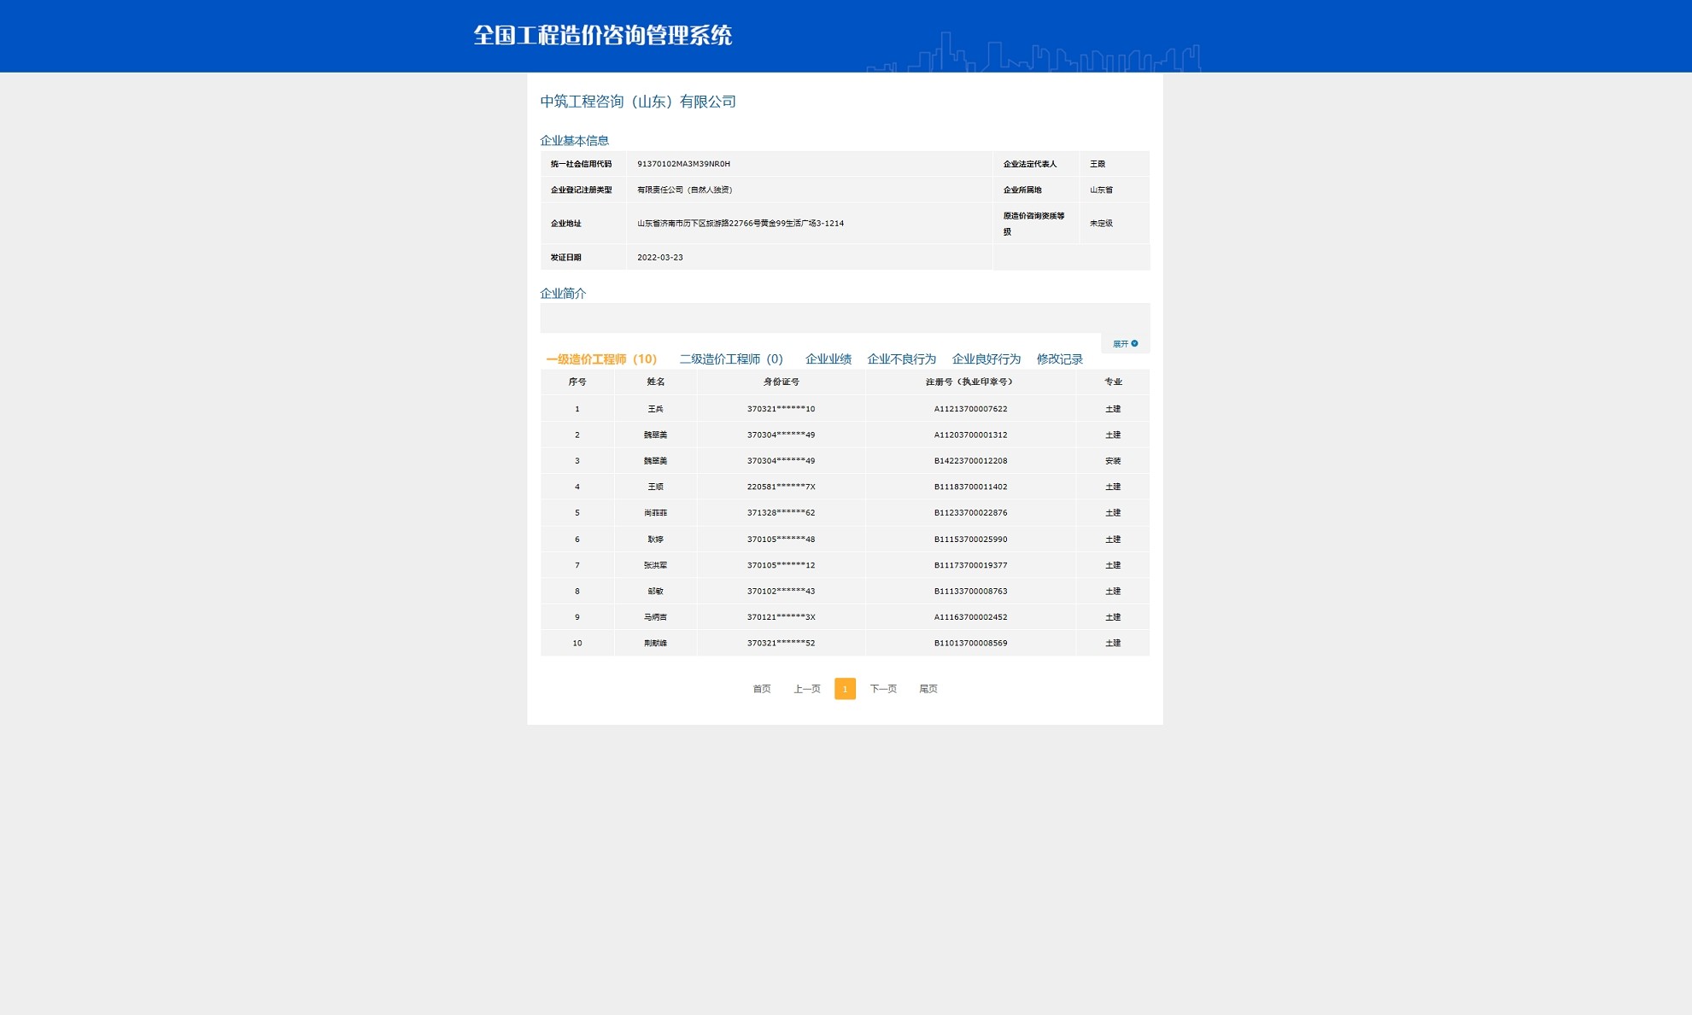This screenshot has height=1015, width=1692.
Task: Select the table row for 王兵
Action: (655, 408)
